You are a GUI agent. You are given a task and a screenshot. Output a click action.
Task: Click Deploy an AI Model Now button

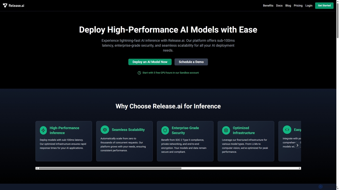[150, 62]
